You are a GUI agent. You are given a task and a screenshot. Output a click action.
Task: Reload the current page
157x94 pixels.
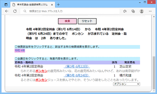pyautogui.click(x=15, y=11)
